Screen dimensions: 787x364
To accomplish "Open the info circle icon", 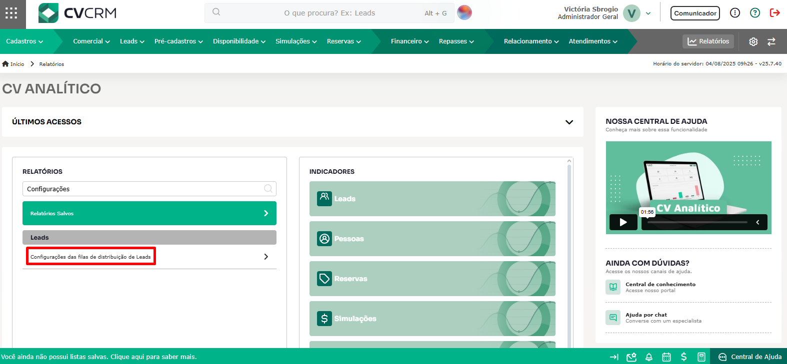I will pyautogui.click(x=735, y=13).
